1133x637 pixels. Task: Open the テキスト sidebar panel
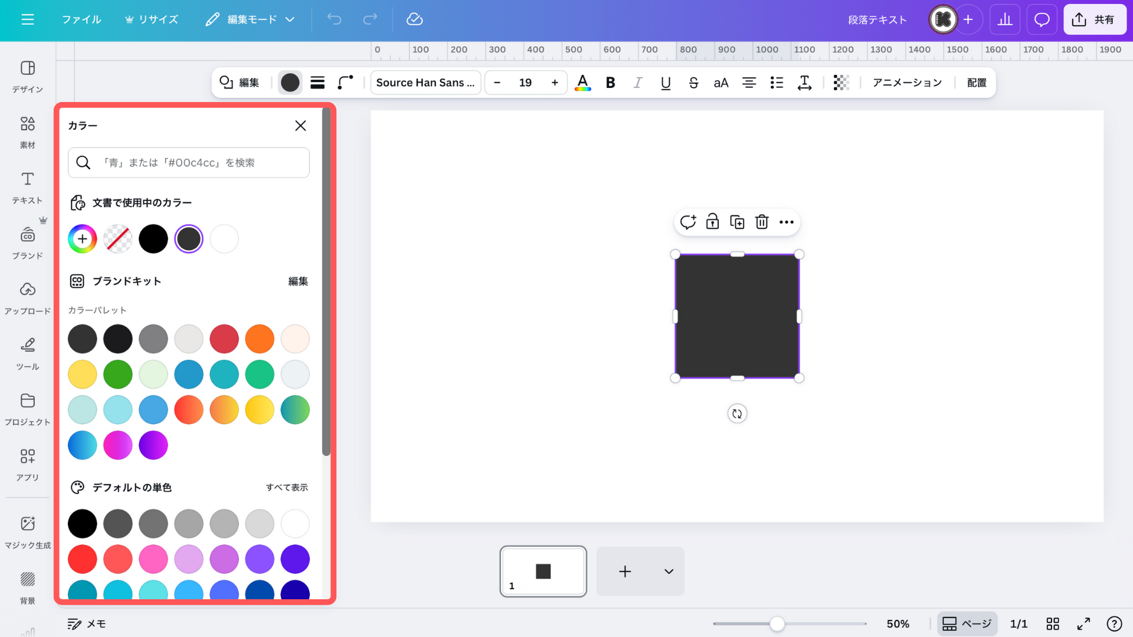pyautogui.click(x=28, y=188)
